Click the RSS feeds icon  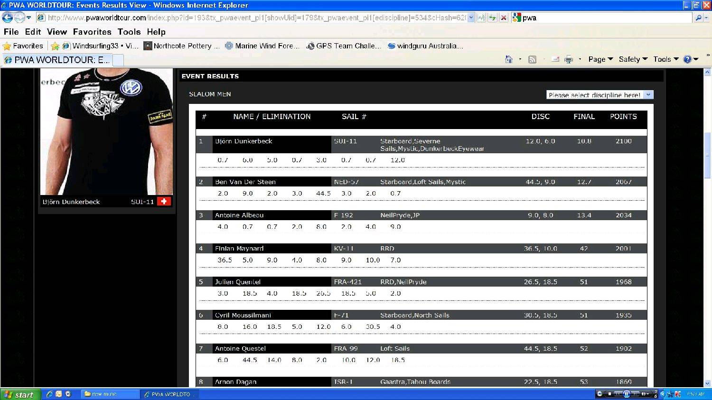coord(532,59)
